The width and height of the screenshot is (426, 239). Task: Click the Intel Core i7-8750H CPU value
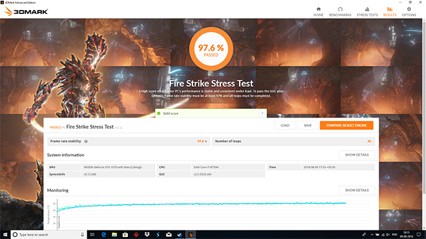click(x=228, y=167)
